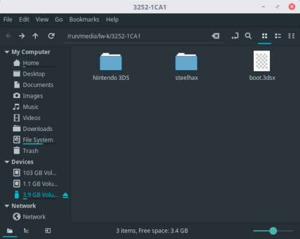Adjust the zoom slider handle
This screenshot has width=300, height=239.
[x=273, y=231]
